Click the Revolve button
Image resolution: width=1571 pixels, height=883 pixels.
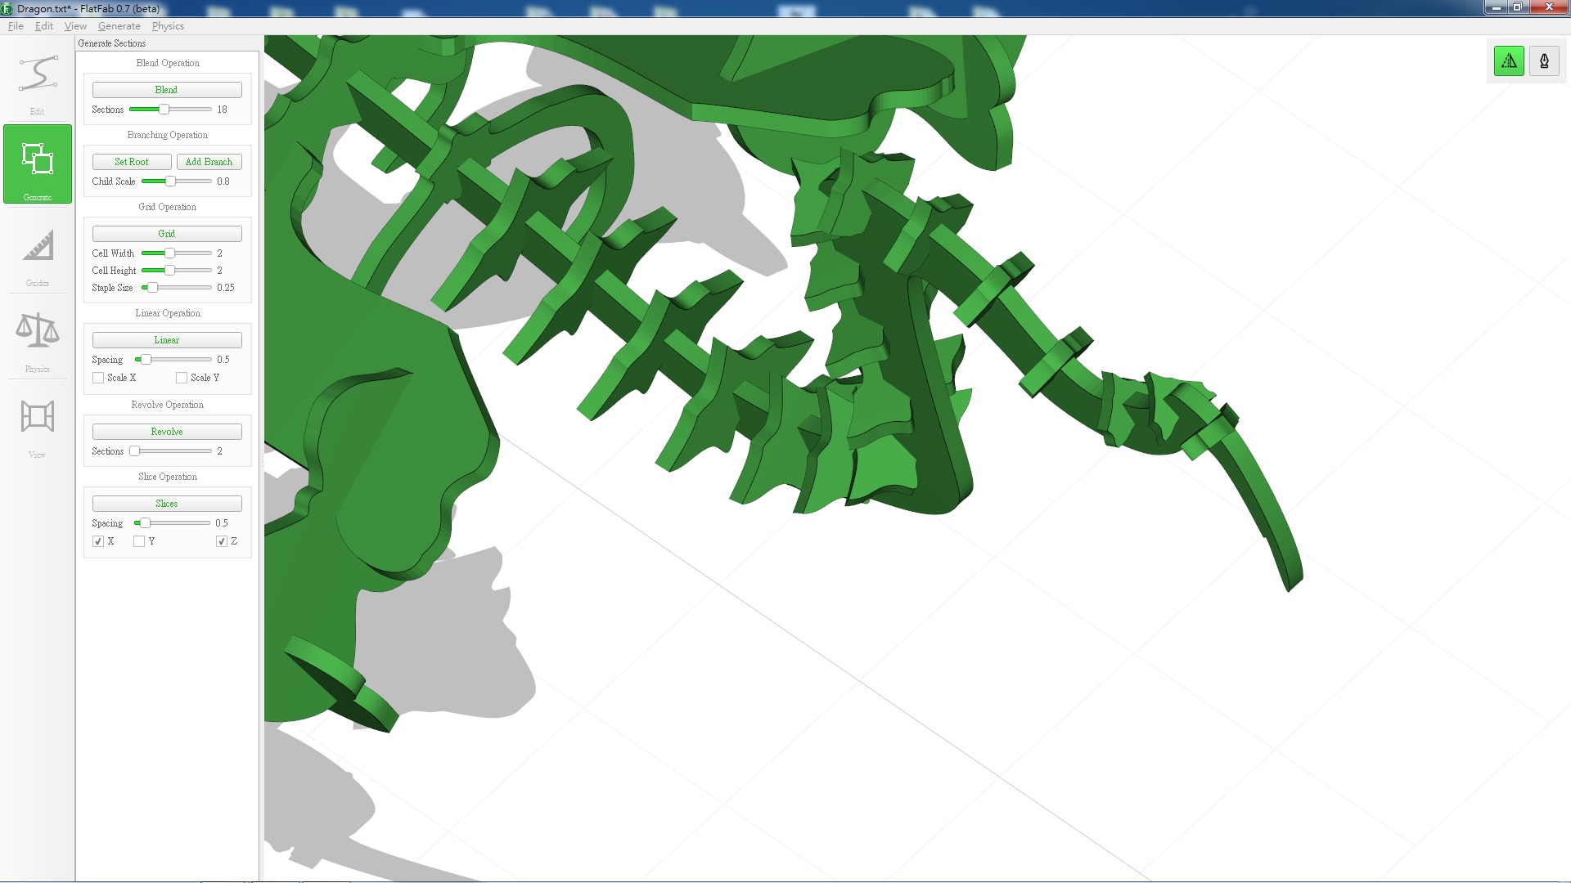(167, 432)
